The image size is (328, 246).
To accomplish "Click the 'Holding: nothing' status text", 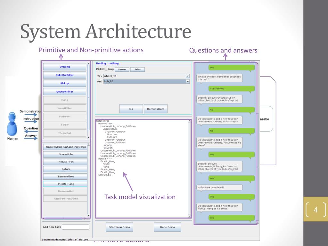I will (x=107, y=63).
